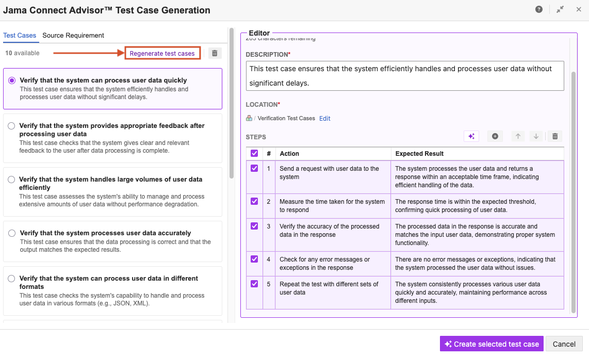Select 'processes user data accurately' radio button
The width and height of the screenshot is (589, 357).
(11, 233)
